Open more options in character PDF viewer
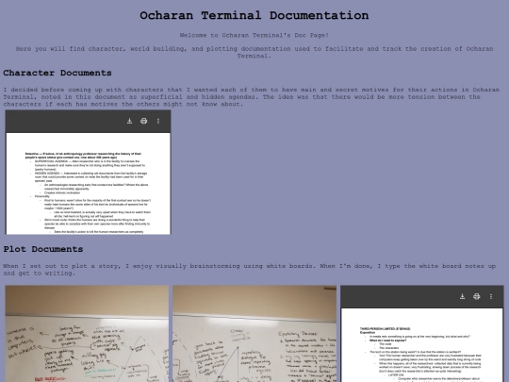The width and height of the screenshot is (509, 382). pyautogui.click(x=158, y=121)
